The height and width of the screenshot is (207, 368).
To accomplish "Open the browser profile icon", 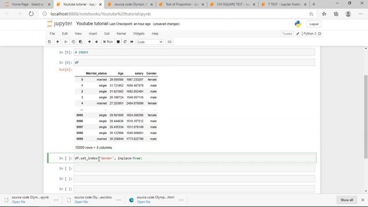I will tap(348, 14).
